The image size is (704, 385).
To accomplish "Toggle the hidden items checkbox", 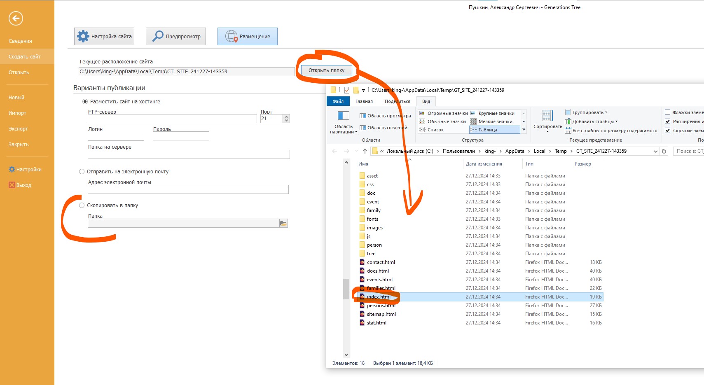I will pos(668,131).
